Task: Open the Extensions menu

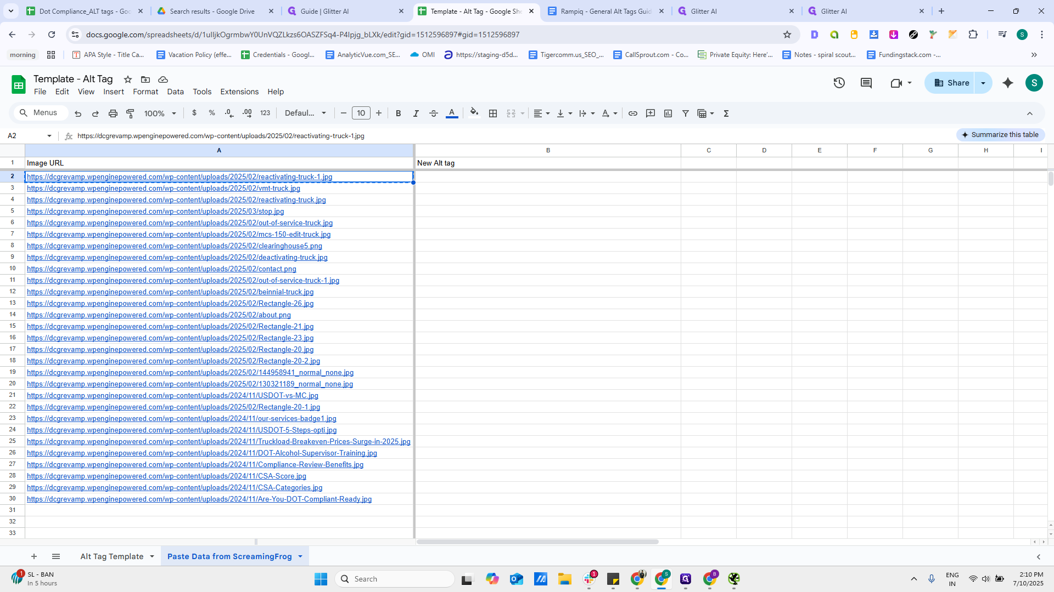Action: [x=239, y=92]
